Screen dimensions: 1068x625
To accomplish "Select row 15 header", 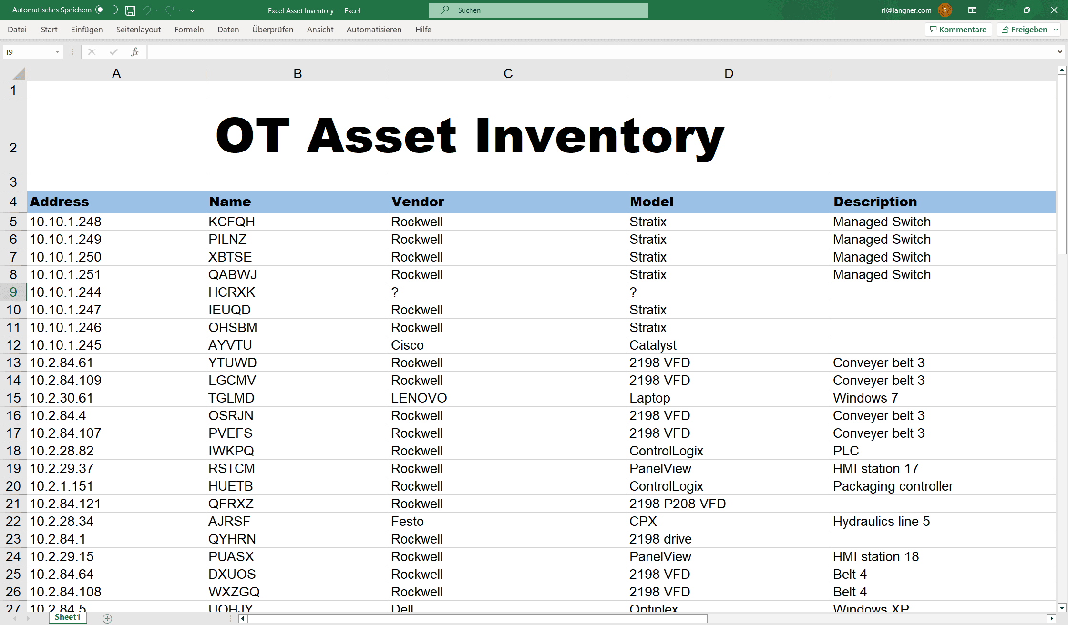I will pyautogui.click(x=13, y=398).
